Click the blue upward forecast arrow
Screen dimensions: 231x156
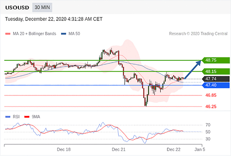click(x=193, y=70)
